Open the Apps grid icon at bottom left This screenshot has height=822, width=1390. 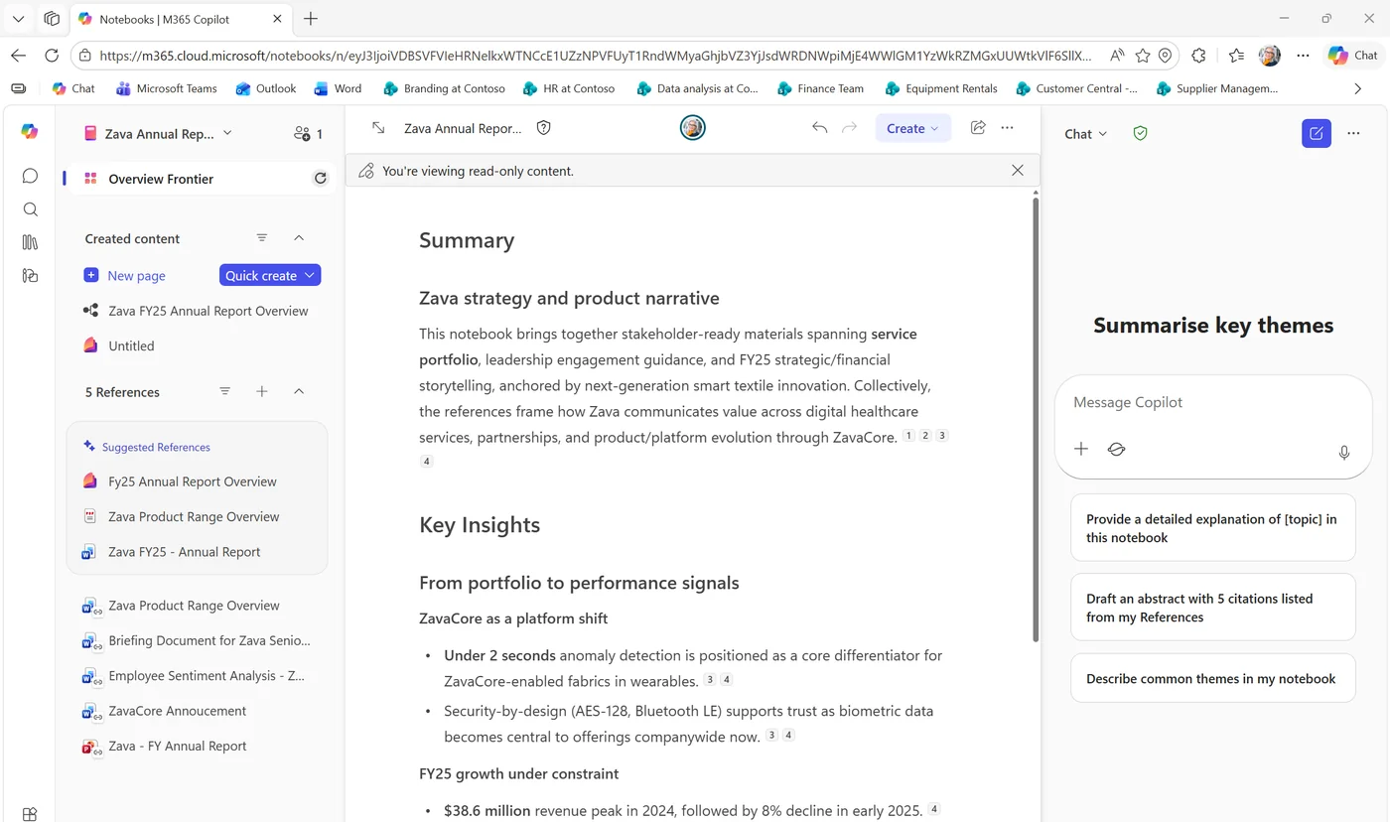pos(30,814)
